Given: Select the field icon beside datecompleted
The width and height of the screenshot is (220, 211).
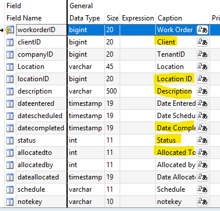Looking at the screenshot, I should (10, 128).
